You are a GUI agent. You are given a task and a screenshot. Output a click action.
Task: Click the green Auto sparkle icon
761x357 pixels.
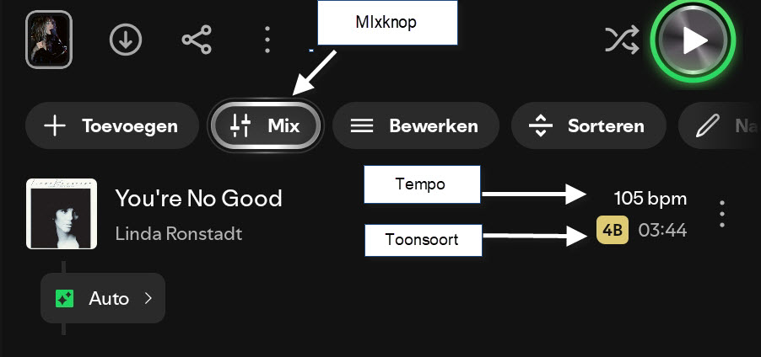pyautogui.click(x=65, y=298)
